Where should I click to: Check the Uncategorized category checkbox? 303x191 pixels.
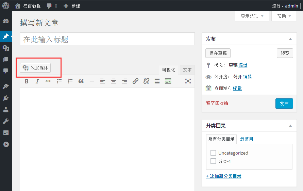213,153
